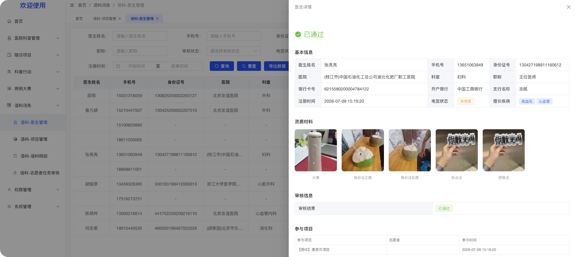Click the 手机号 input field
This screenshot has height=257, width=575.
click(x=234, y=36)
